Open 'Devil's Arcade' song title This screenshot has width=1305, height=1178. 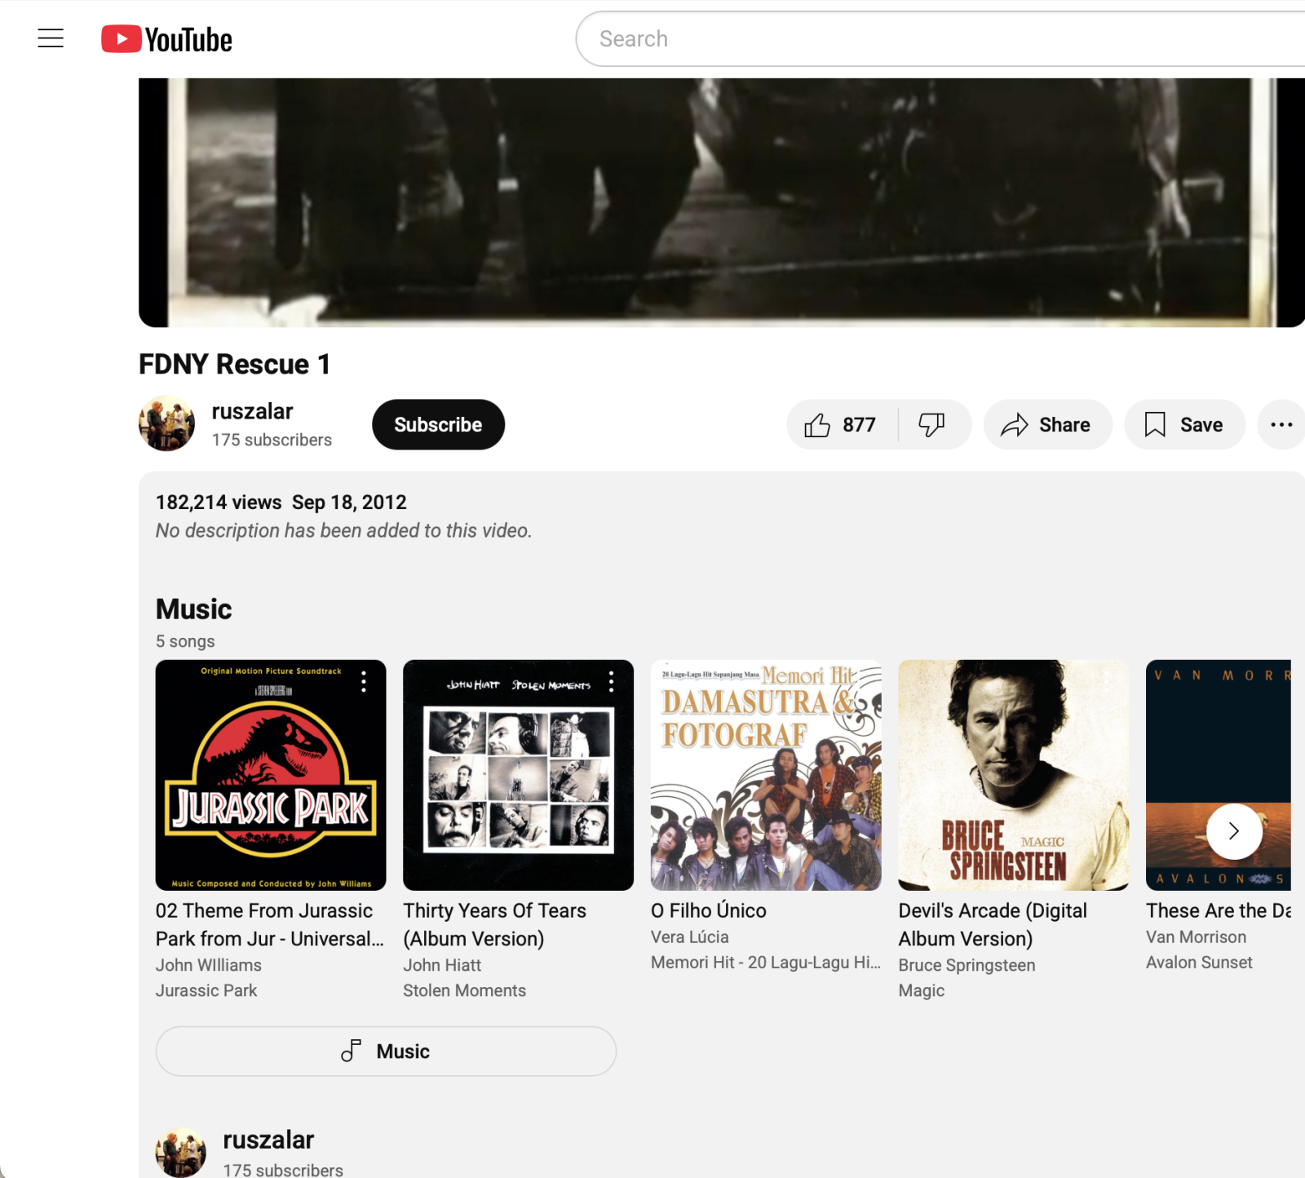993,924
